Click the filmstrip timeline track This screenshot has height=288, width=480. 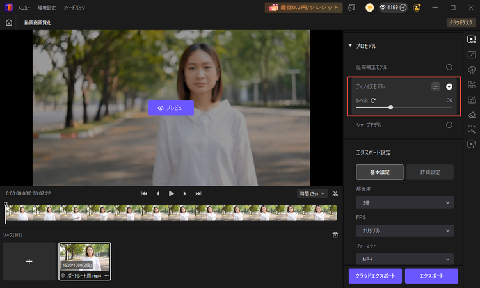coord(172,213)
